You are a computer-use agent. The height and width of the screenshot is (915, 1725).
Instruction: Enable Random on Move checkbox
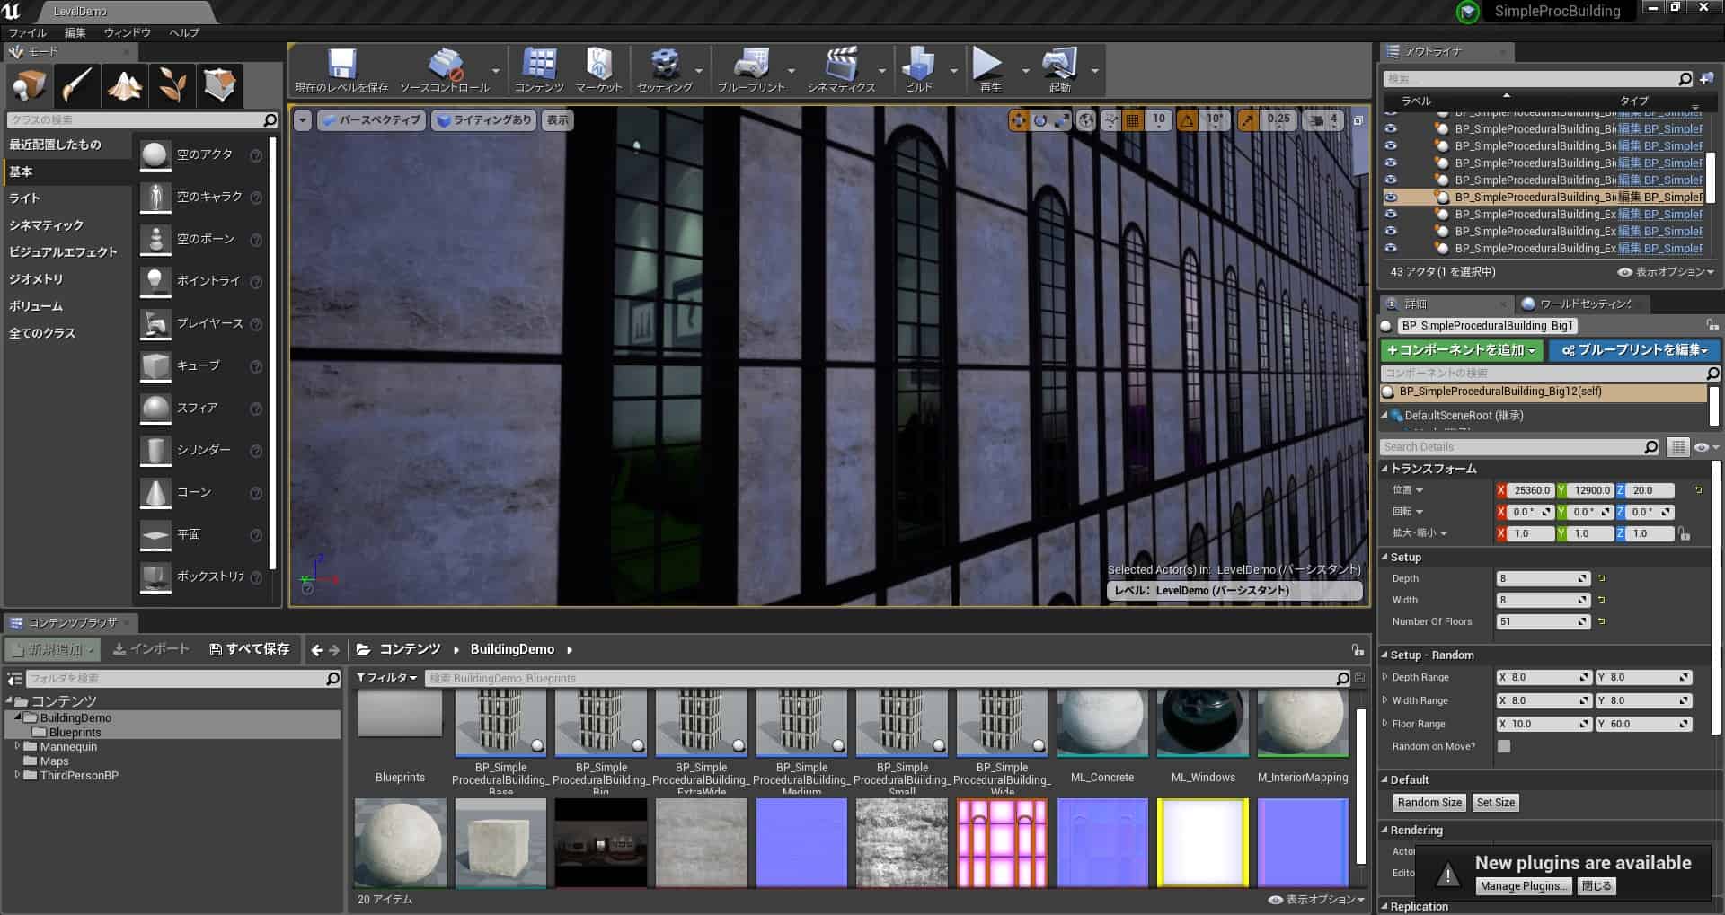point(1504,746)
